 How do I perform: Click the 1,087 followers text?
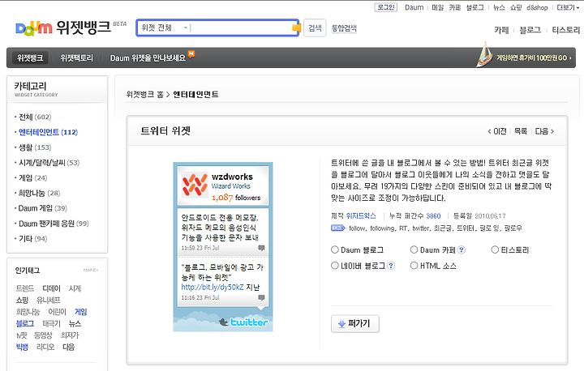[x=236, y=198]
